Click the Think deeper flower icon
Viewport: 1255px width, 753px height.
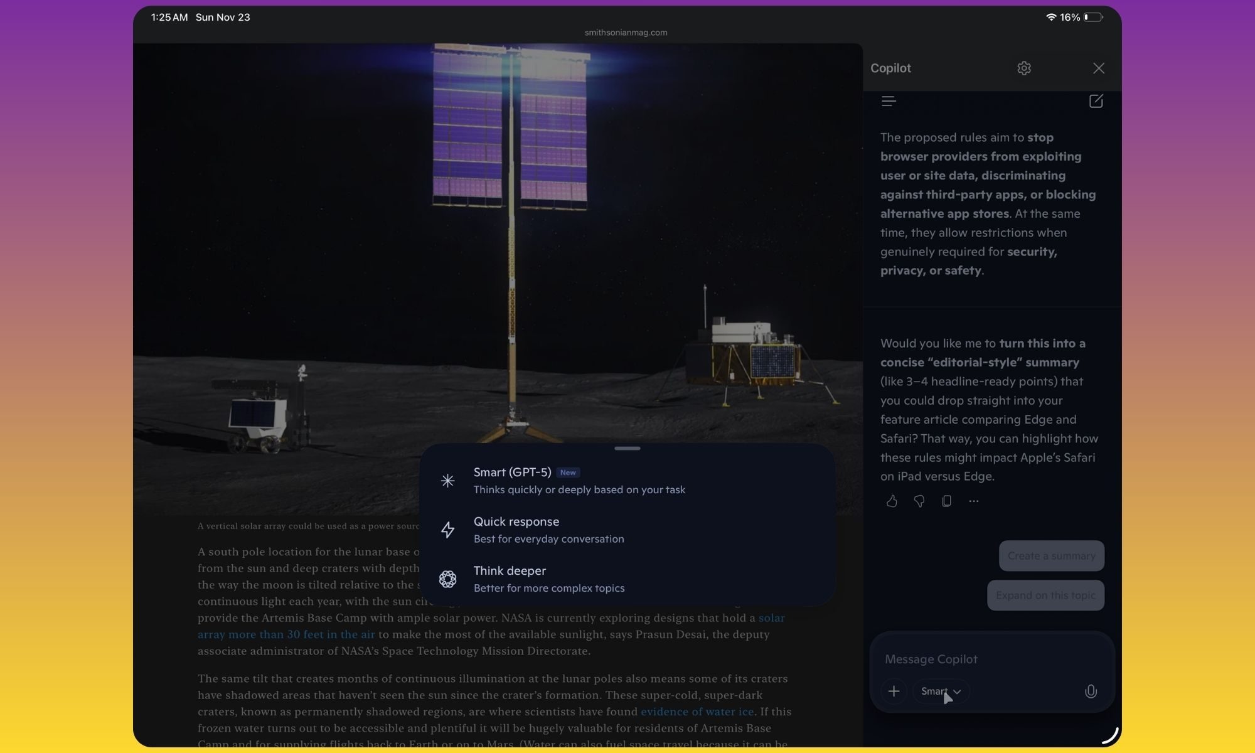pos(447,579)
